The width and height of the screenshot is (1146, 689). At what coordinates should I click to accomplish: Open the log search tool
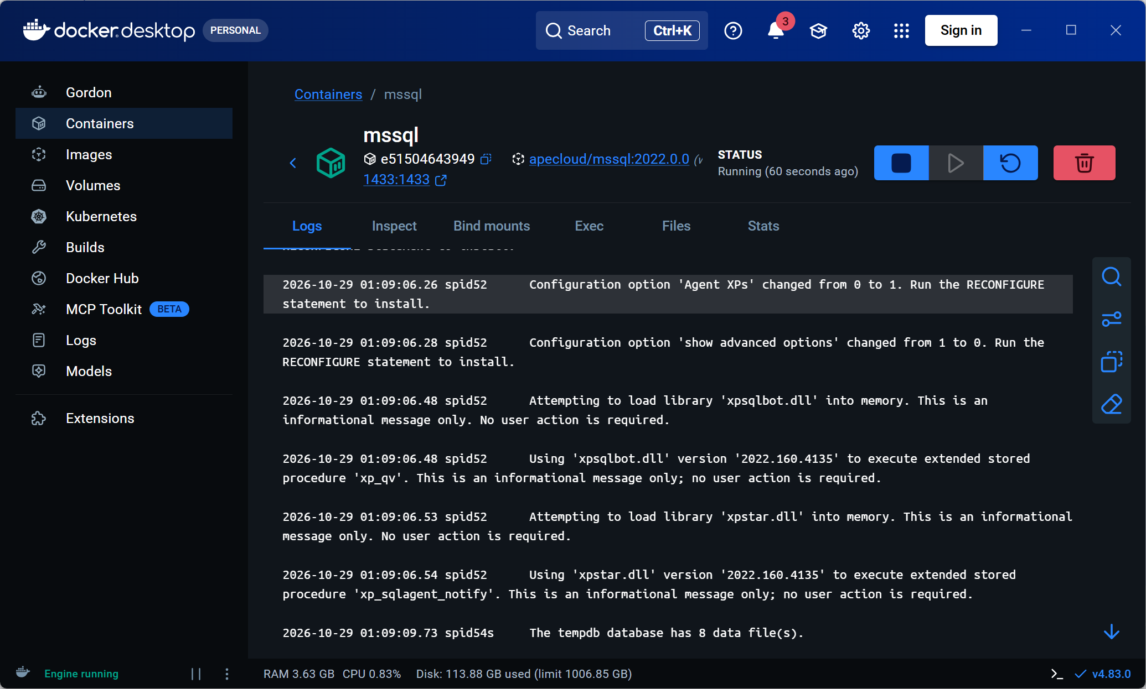click(1111, 276)
